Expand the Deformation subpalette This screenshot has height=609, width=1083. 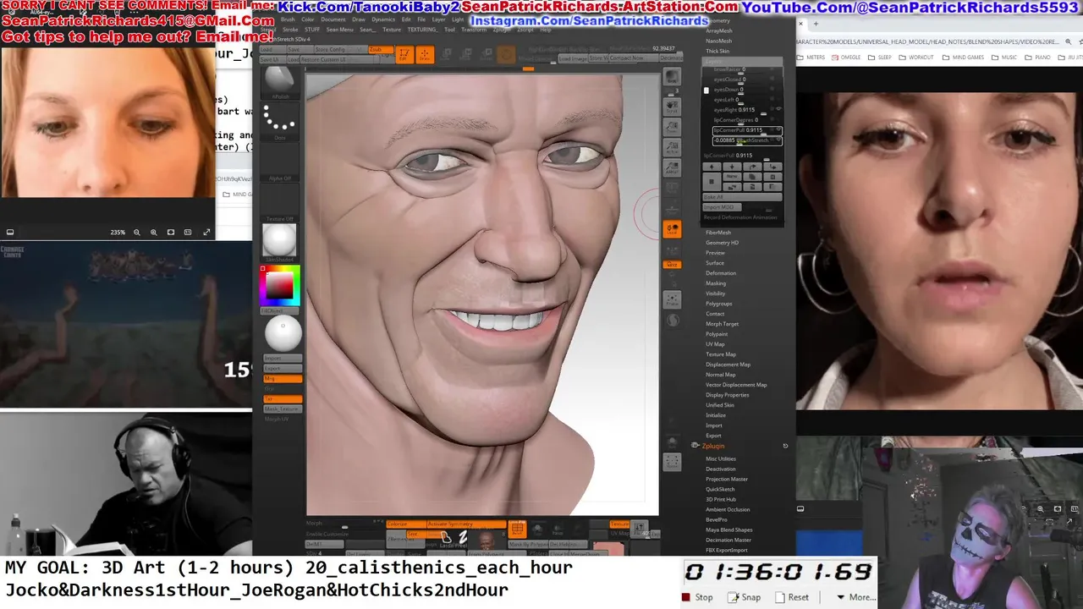(721, 273)
